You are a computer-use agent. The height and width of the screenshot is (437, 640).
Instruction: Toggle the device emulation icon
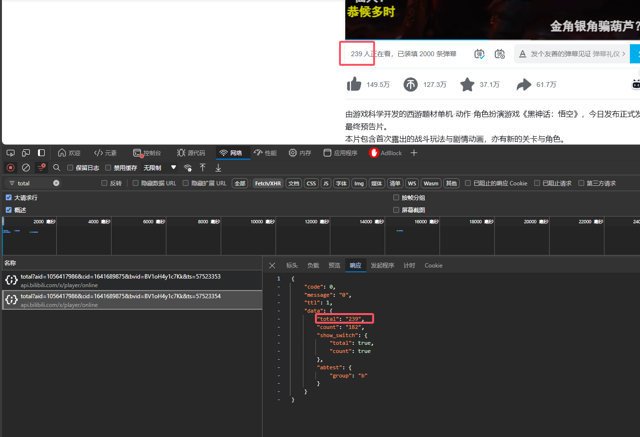[x=26, y=153]
